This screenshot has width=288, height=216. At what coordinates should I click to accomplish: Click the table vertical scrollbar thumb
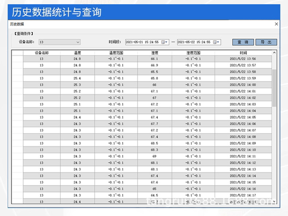[x=274, y=88]
